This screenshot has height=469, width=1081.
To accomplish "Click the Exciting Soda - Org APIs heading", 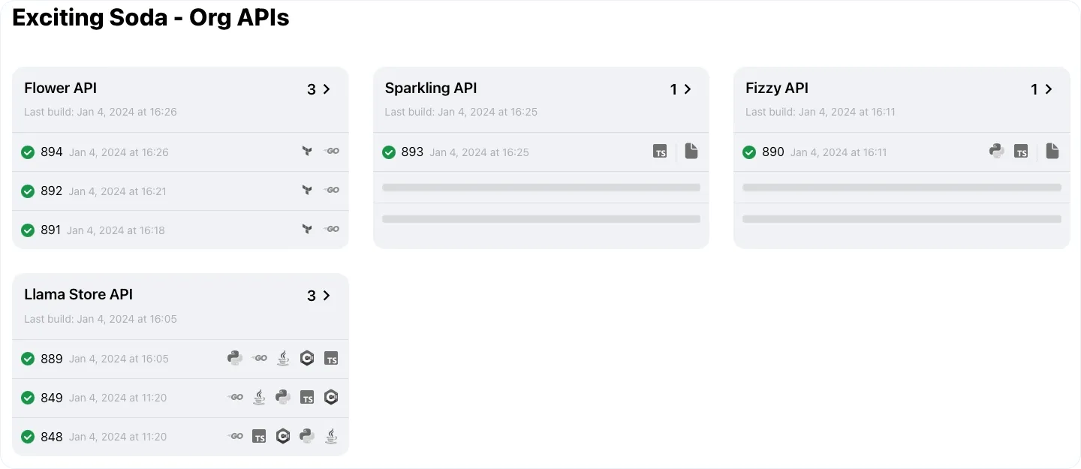I will point(150,17).
